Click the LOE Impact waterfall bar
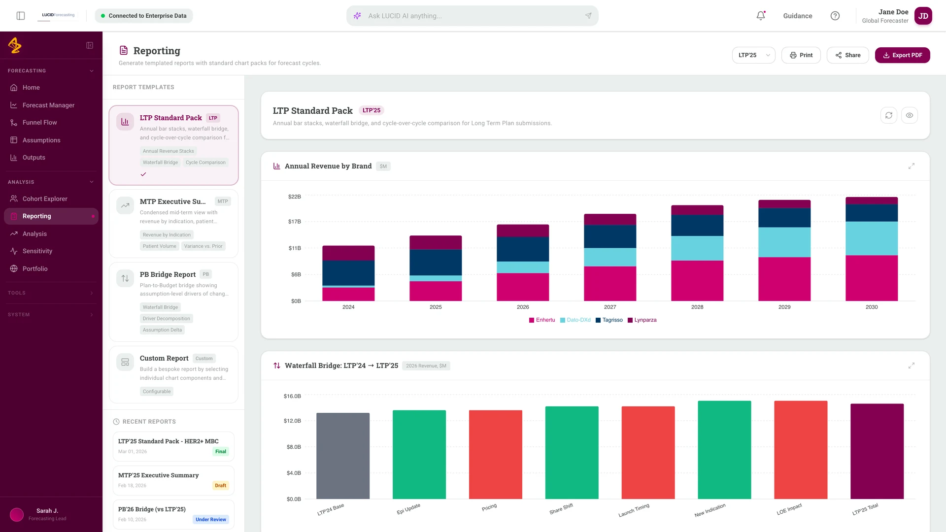946x532 pixels. [801, 450]
